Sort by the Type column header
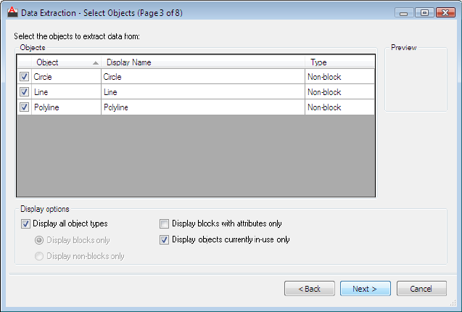Image resolution: width=462 pixels, height=312 pixels. [339, 62]
